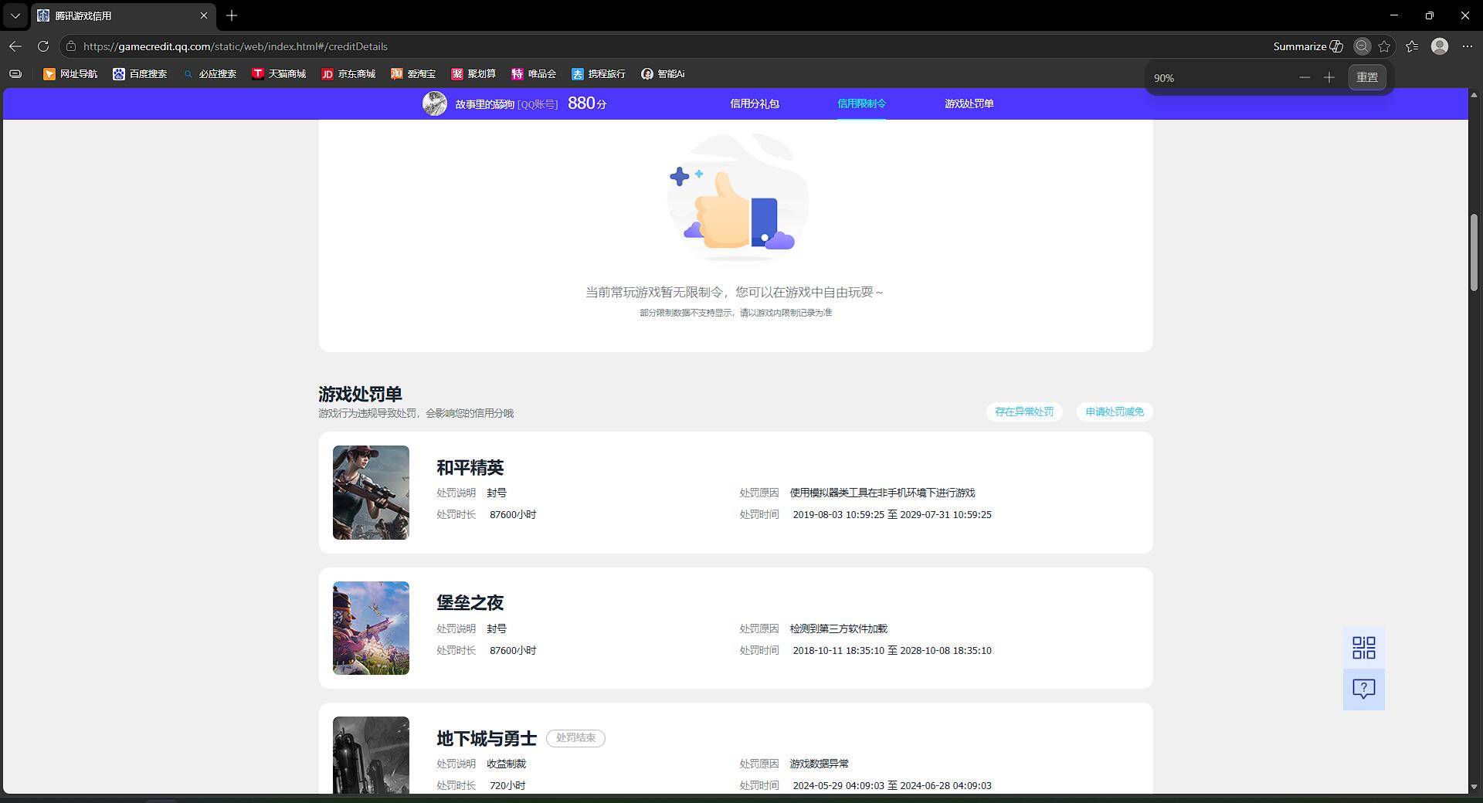This screenshot has height=803, width=1483.
Task: Click the 重置 zoom reset button
Action: coord(1367,77)
